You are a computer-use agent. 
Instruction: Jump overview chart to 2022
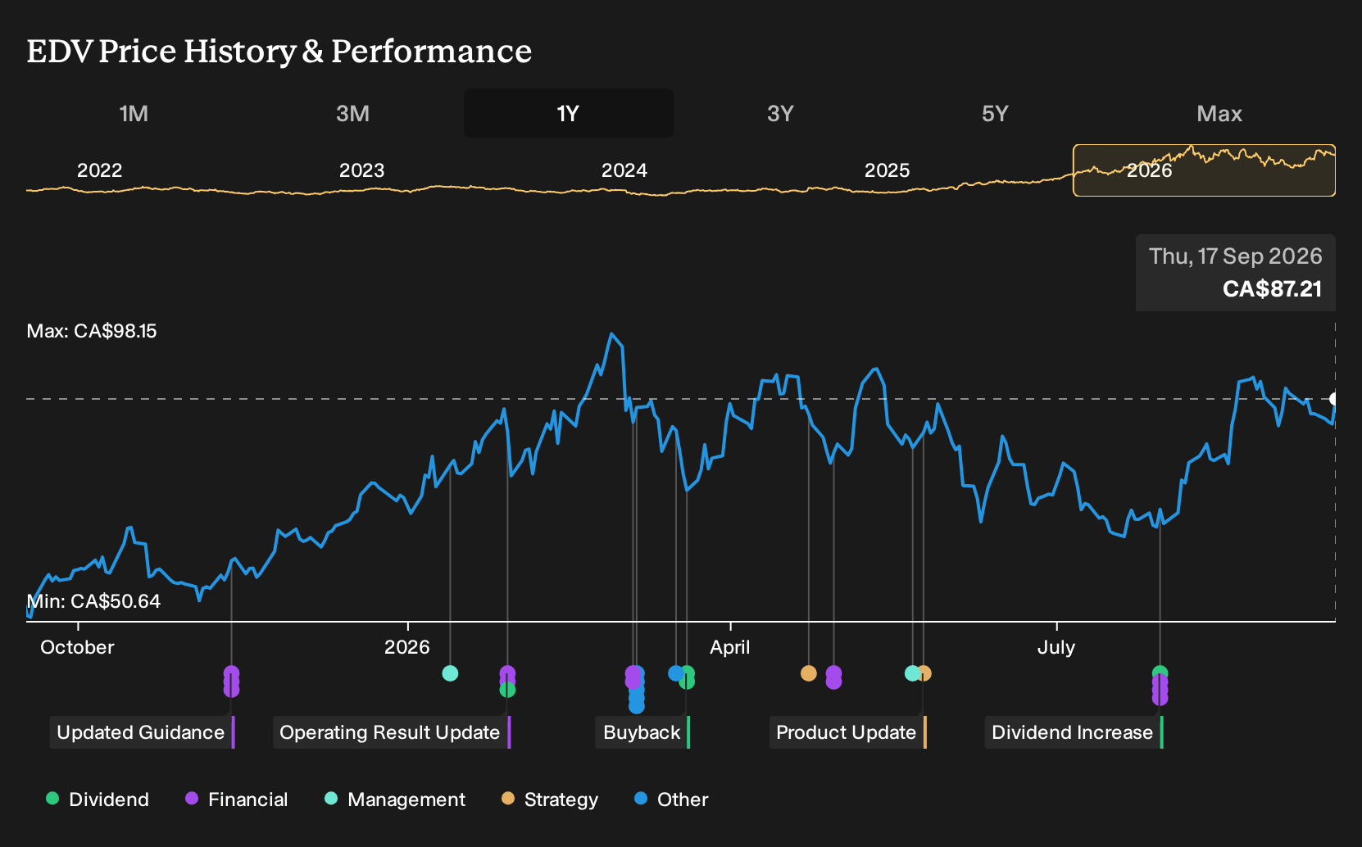(x=99, y=170)
